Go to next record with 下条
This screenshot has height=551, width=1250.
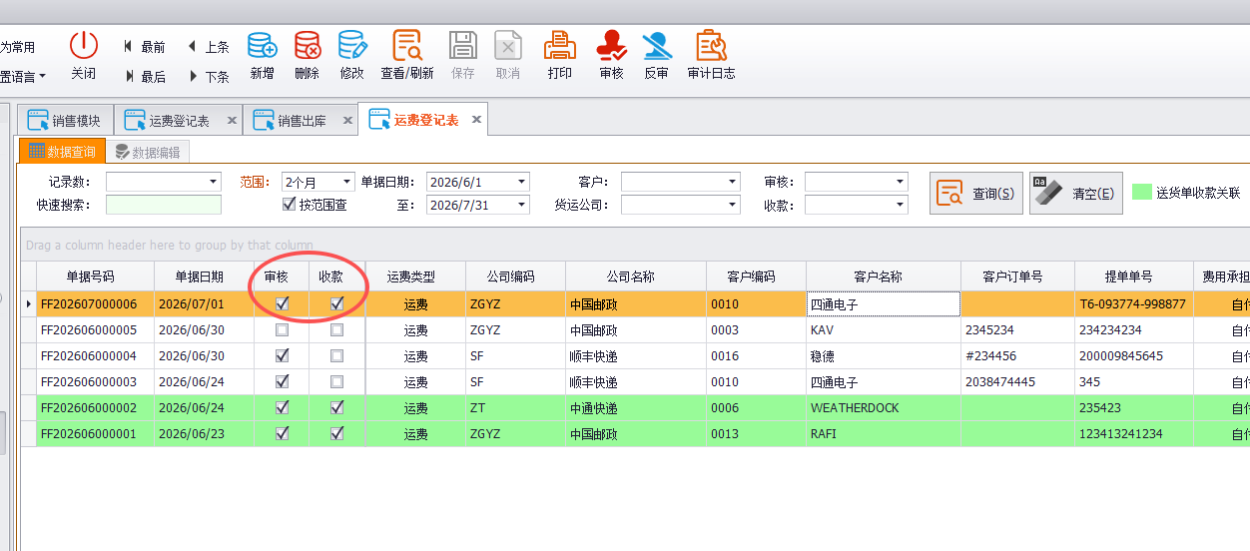[209, 77]
